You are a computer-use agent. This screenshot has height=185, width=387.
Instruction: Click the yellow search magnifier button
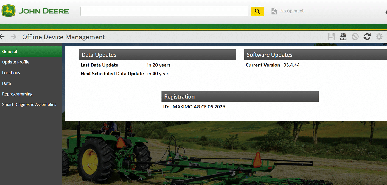257,11
